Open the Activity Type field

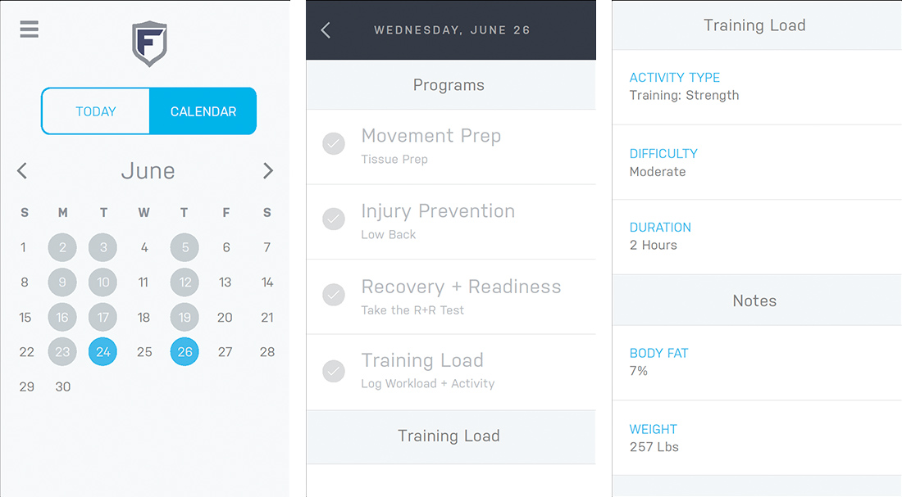[x=754, y=87]
